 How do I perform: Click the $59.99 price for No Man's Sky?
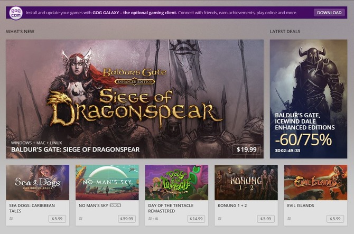tap(126, 218)
